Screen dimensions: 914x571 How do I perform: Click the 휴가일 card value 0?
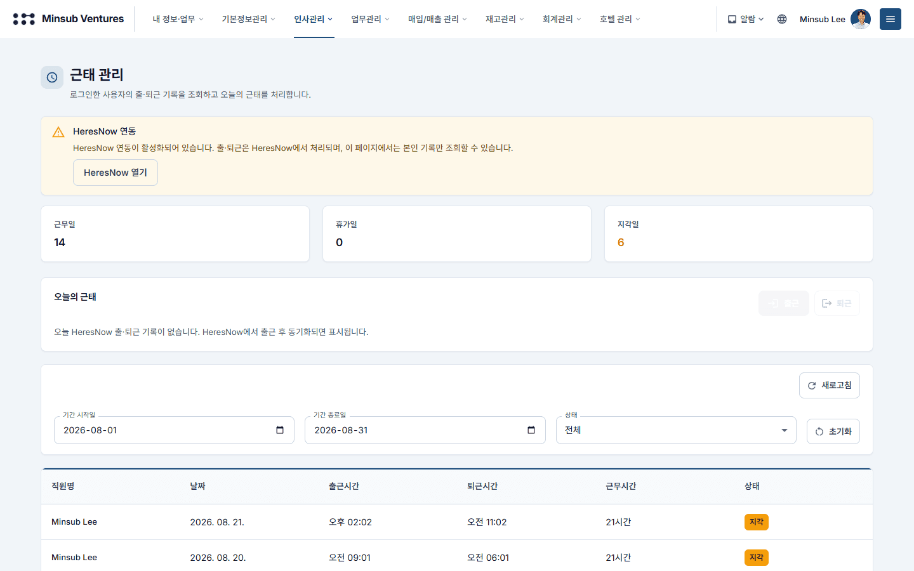tap(340, 242)
